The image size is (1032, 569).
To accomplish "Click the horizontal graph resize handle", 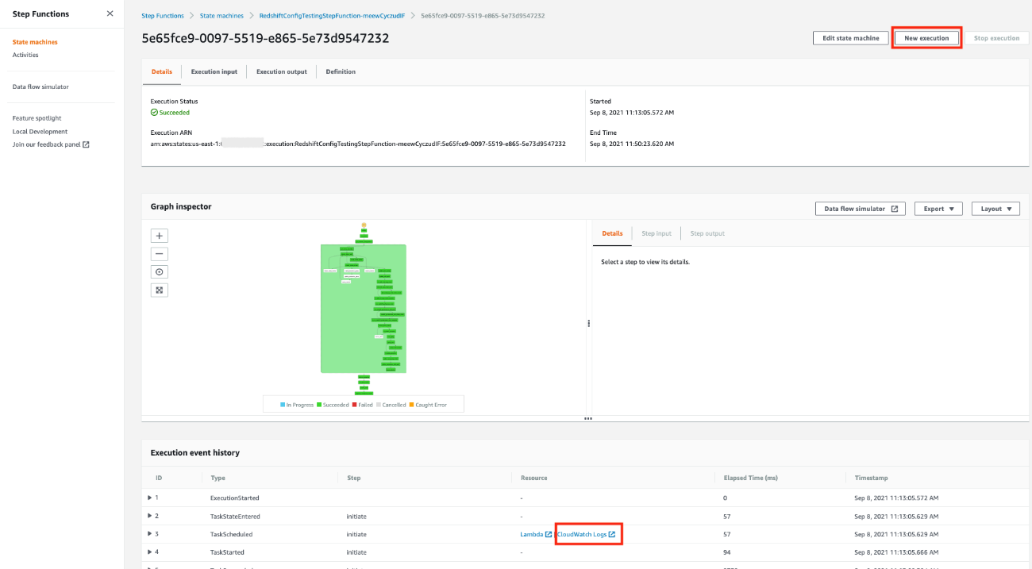I will click(588, 418).
